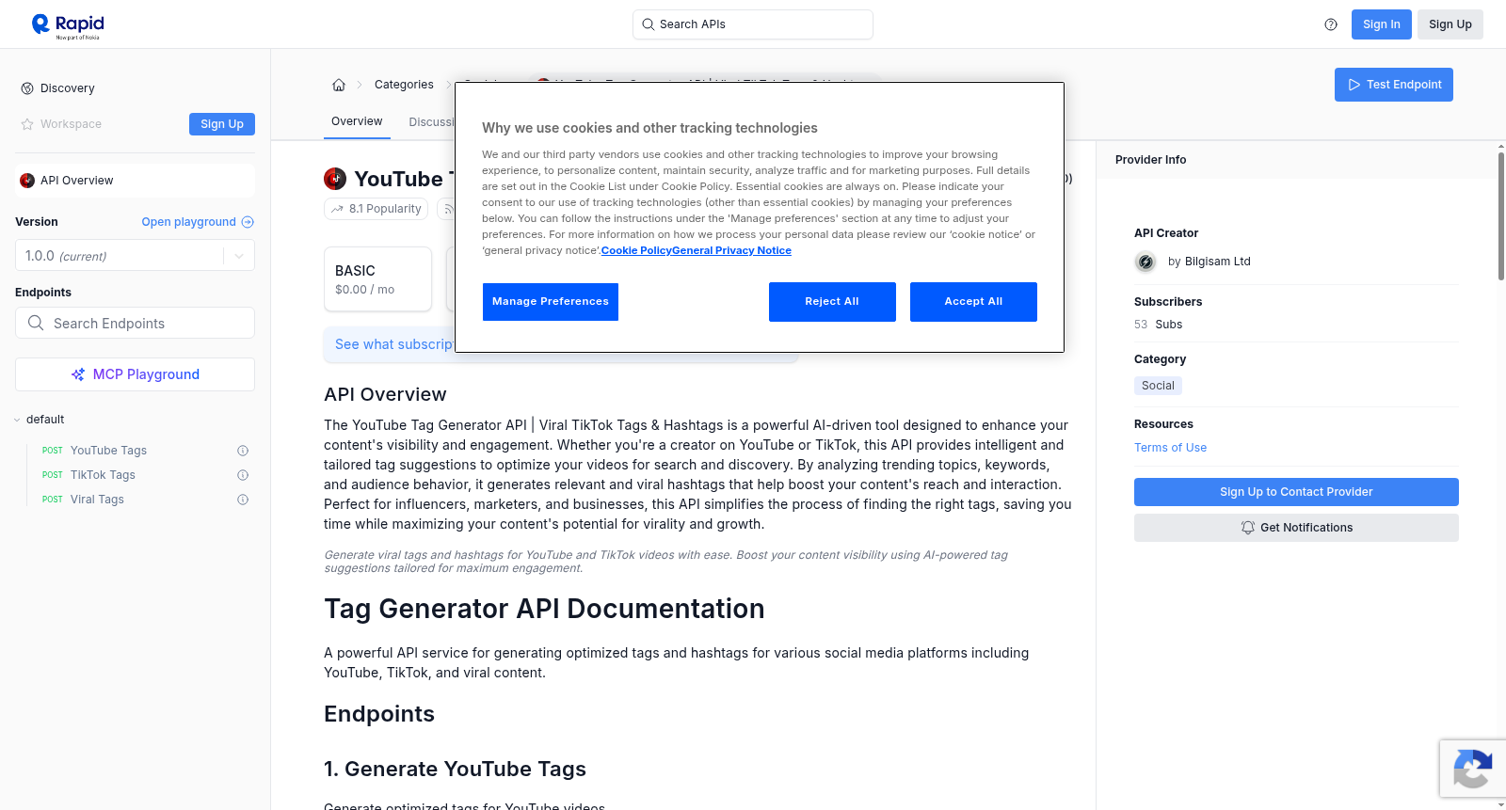Click Categories in the breadcrumb
1506x810 pixels.
[x=404, y=85]
